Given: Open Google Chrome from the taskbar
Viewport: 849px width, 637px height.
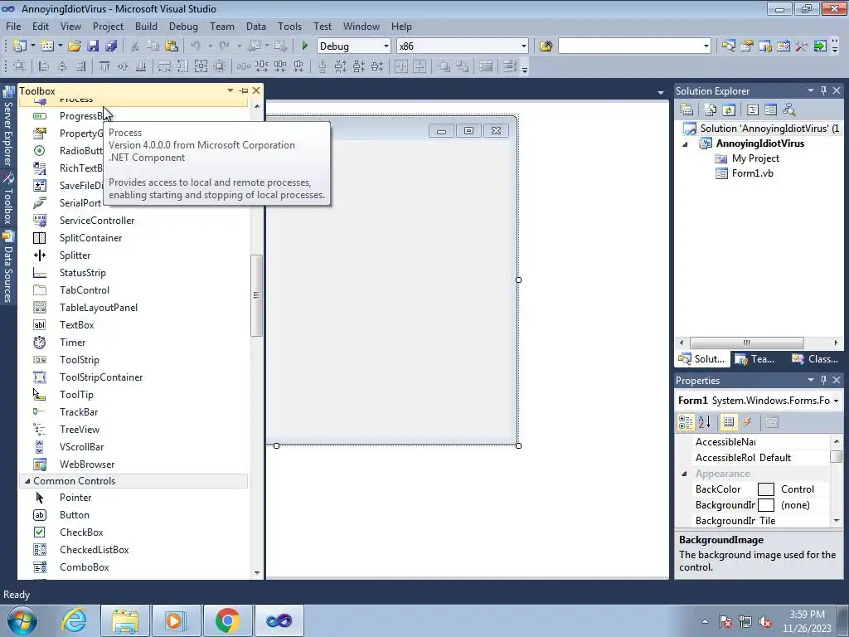Looking at the screenshot, I should (227, 620).
